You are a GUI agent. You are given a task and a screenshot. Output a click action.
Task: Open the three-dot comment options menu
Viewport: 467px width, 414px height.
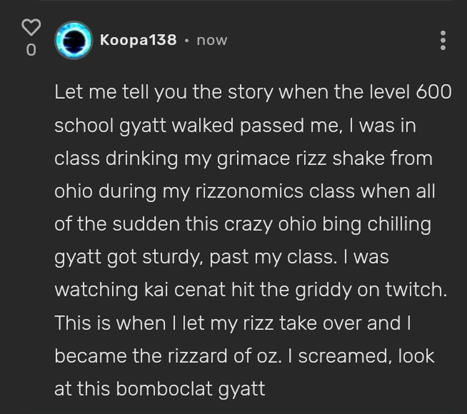442,40
